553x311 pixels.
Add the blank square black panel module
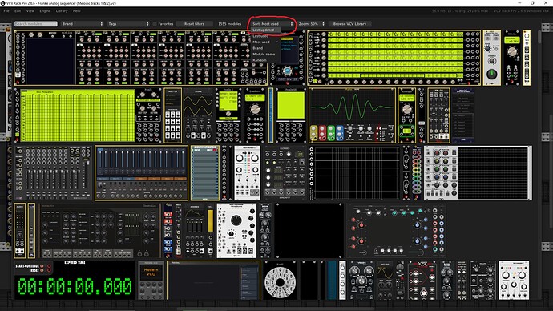pyautogui.click(x=309, y=231)
